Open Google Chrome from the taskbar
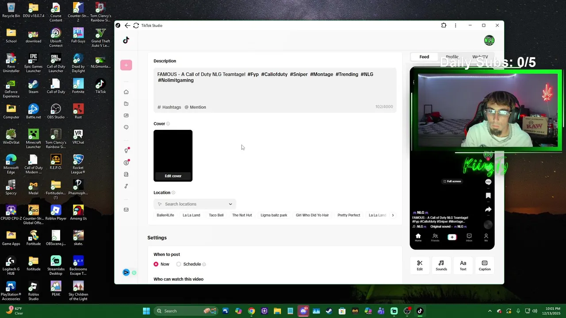The height and width of the screenshot is (318, 566). (251, 311)
